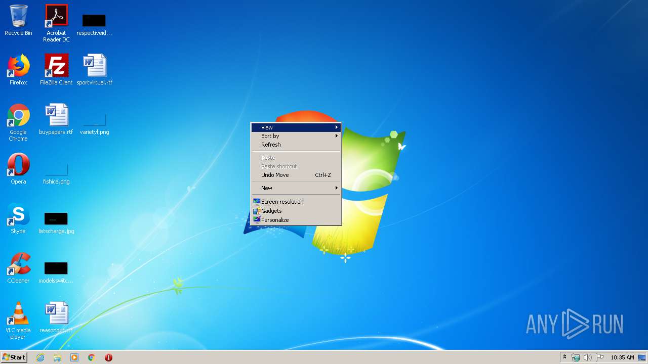Choose Refresh from the context menu
The height and width of the screenshot is (364, 648).
click(296, 145)
